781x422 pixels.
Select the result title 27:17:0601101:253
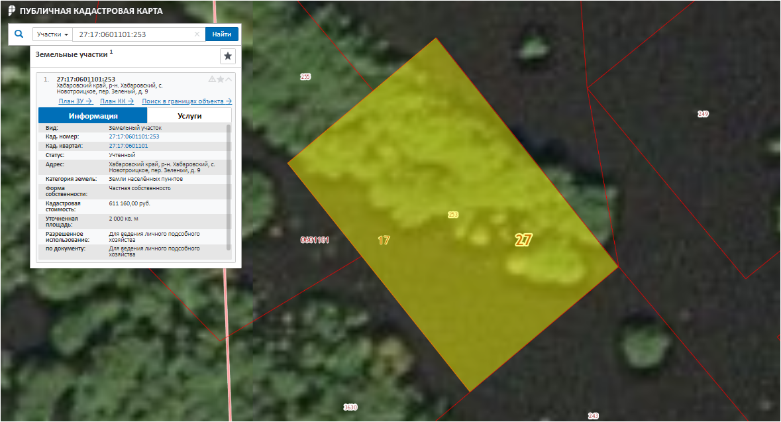86,79
